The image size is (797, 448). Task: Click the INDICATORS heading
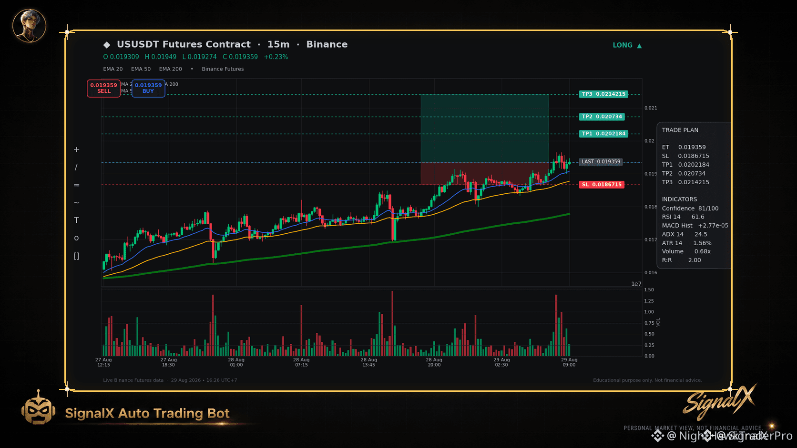pos(679,199)
